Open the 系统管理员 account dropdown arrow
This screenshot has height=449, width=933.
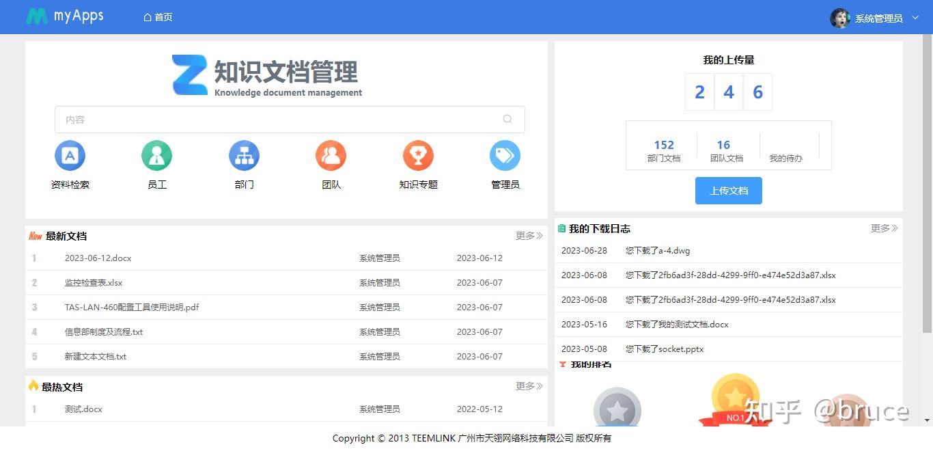coord(916,18)
